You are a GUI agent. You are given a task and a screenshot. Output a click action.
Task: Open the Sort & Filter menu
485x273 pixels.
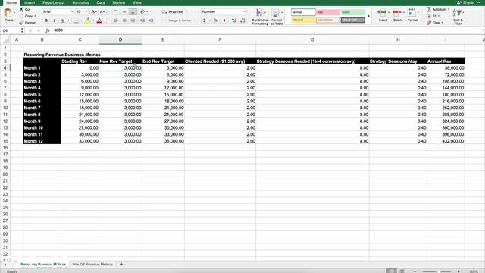[458, 17]
